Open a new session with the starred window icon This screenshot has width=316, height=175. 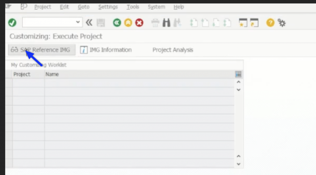(x=243, y=23)
